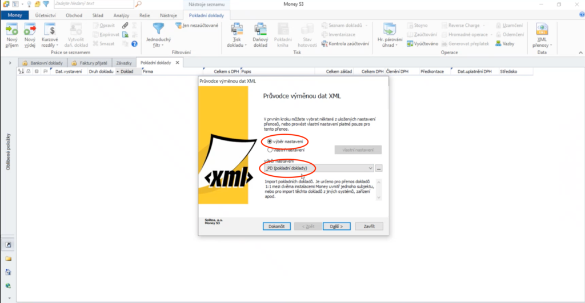Switch to the Sklad ribbon tab
Screen dimensions: 585x303
(98, 15)
